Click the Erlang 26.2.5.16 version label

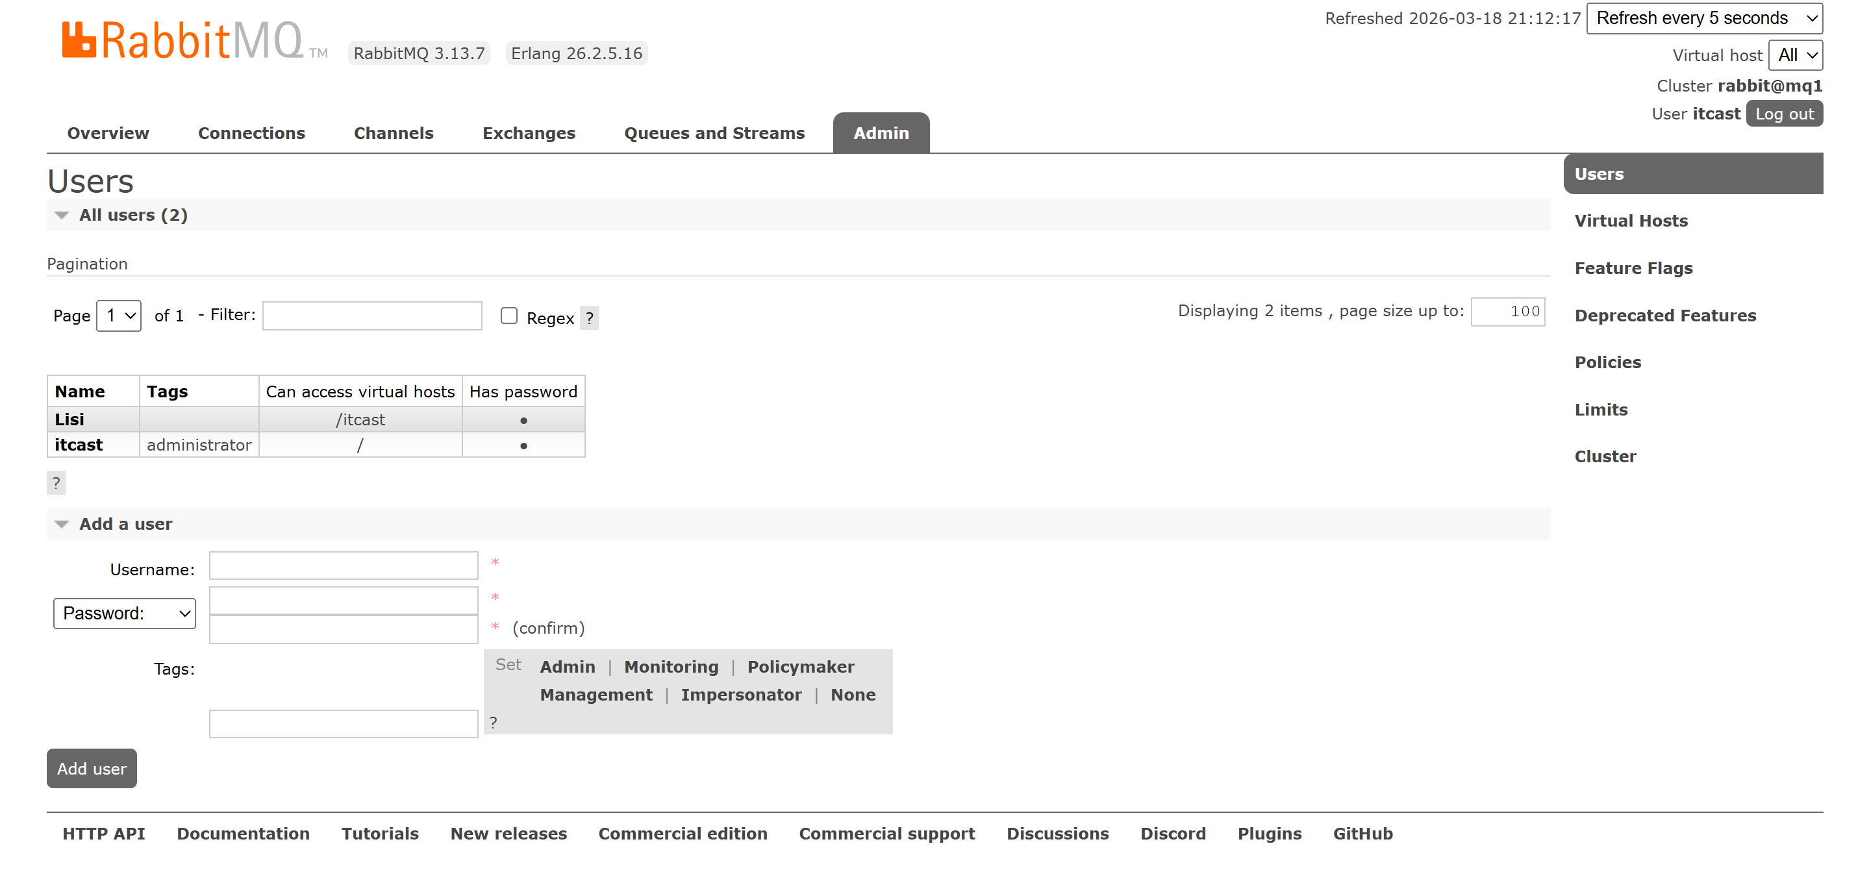coord(576,53)
